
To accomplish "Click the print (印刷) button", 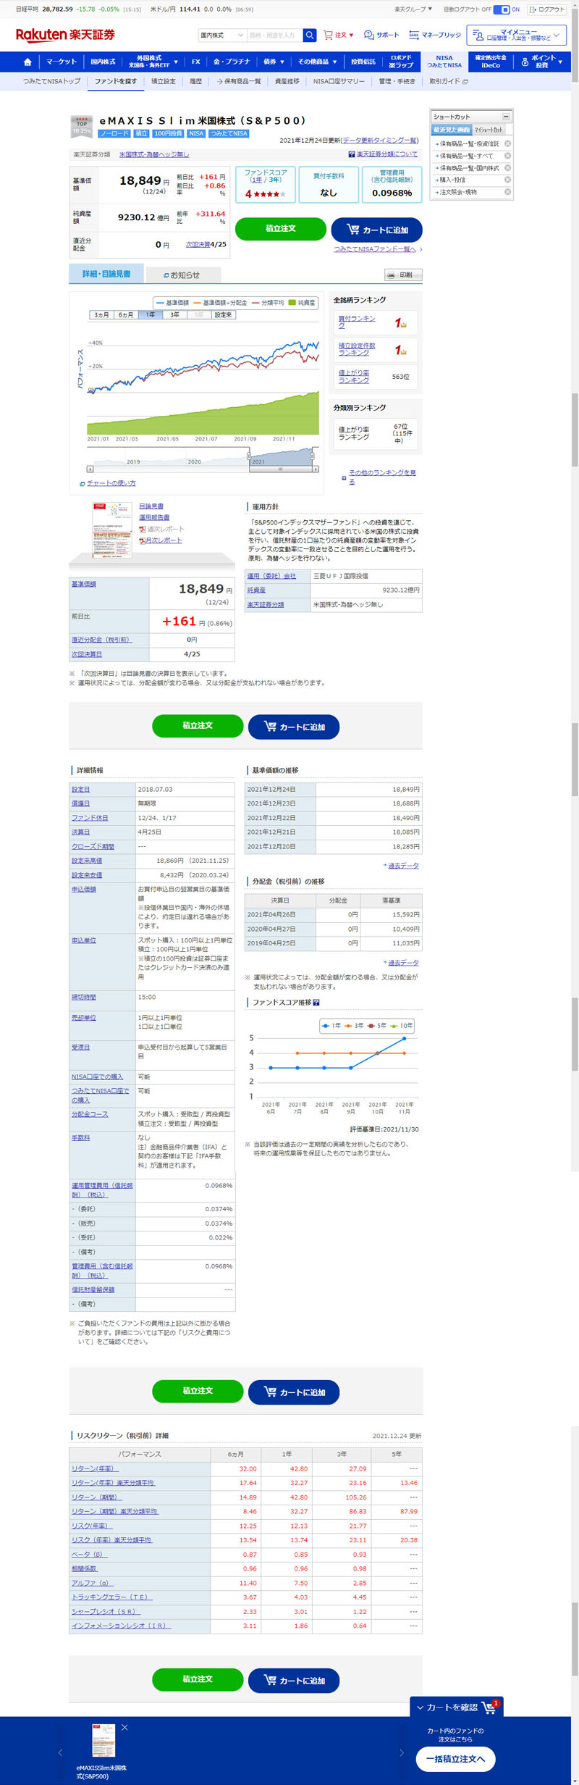I will (x=402, y=275).
